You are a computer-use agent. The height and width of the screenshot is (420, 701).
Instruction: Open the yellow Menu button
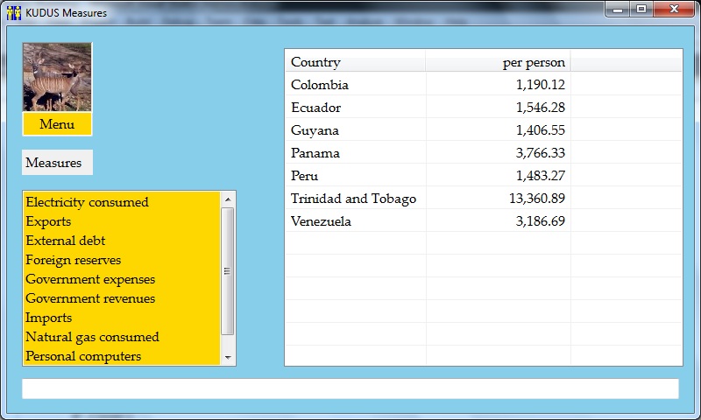point(57,124)
